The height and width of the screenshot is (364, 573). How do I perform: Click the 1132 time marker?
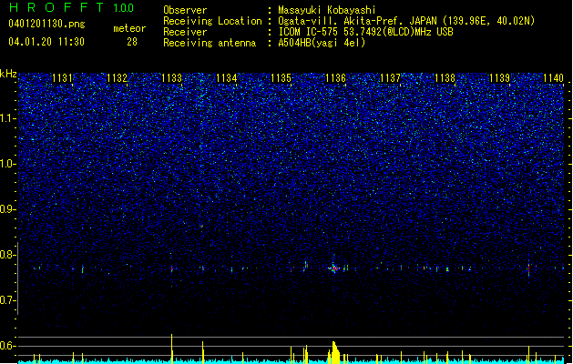tap(117, 78)
